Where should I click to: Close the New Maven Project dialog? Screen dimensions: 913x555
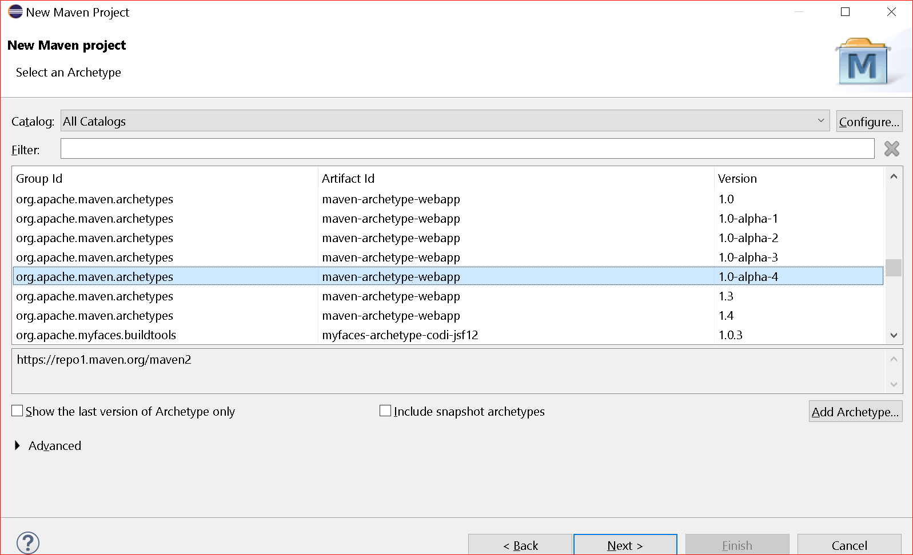tap(891, 12)
